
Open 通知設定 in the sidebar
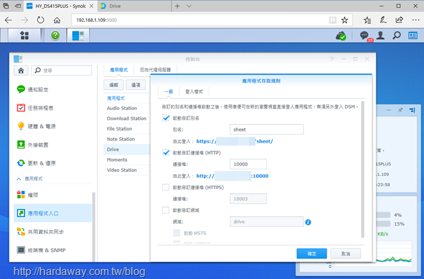pos(53,89)
